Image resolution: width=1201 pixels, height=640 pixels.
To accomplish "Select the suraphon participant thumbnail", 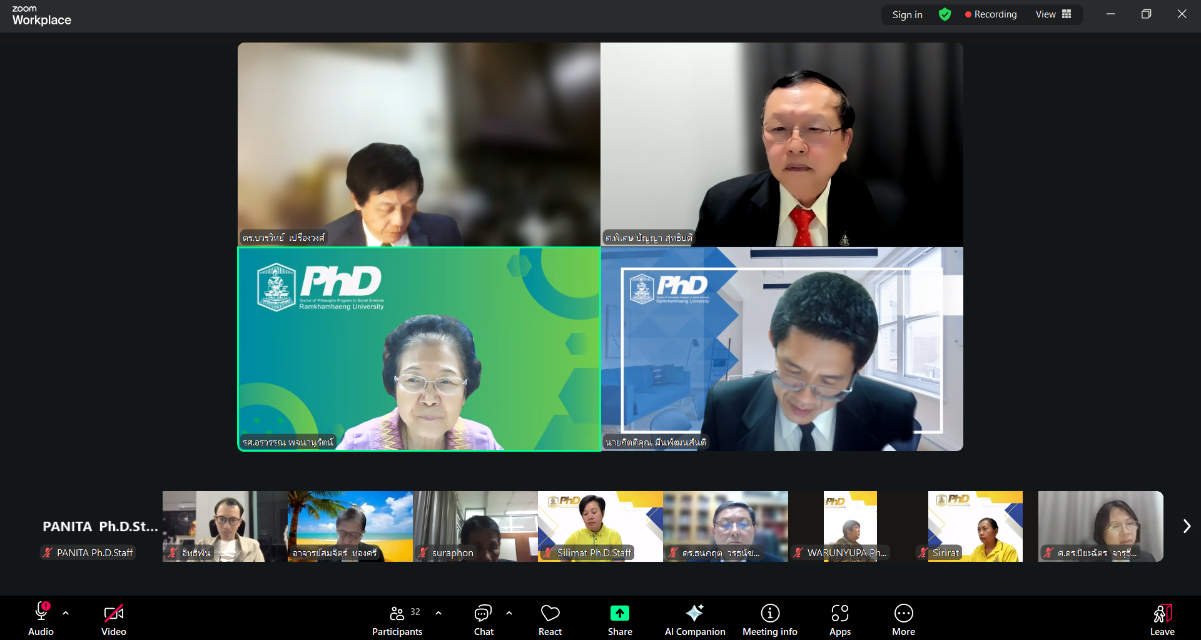I will click(x=475, y=526).
